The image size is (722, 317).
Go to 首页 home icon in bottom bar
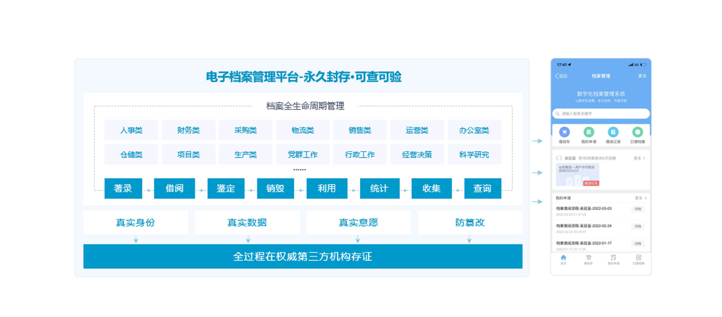[x=563, y=258]
